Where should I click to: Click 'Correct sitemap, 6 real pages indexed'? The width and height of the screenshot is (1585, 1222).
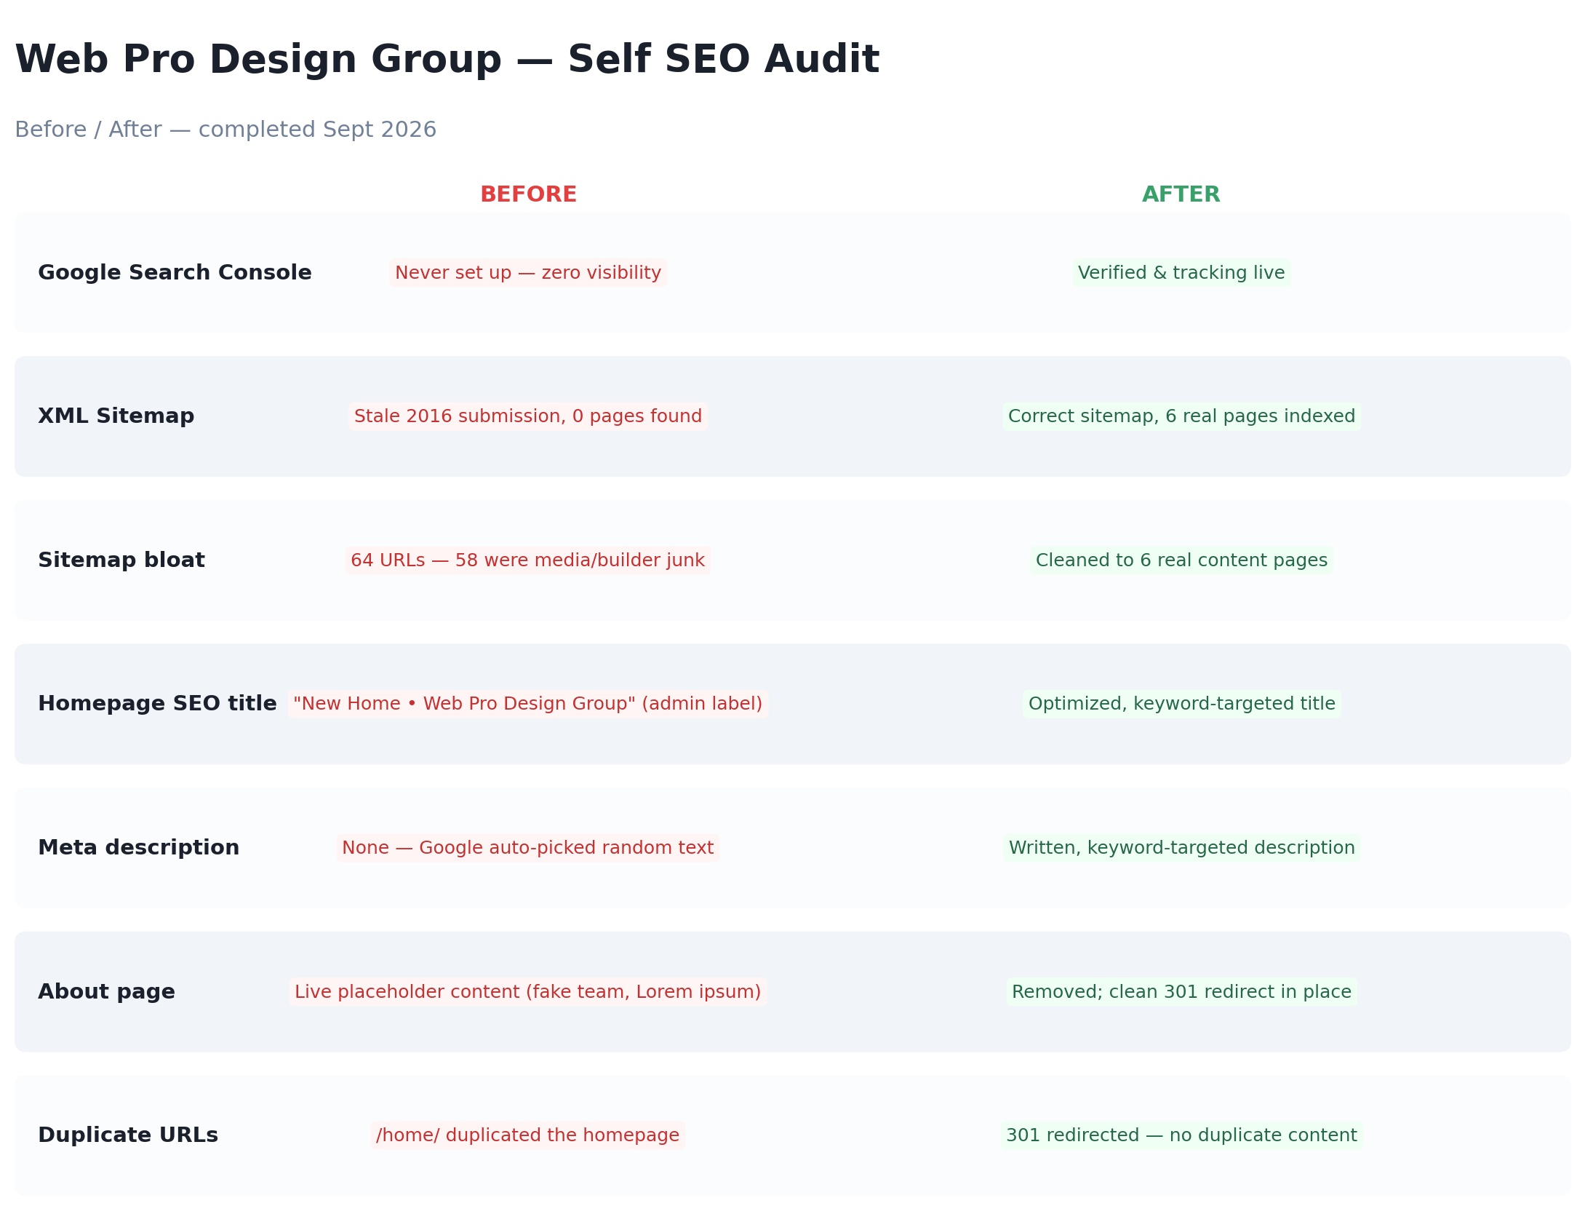1181,416
